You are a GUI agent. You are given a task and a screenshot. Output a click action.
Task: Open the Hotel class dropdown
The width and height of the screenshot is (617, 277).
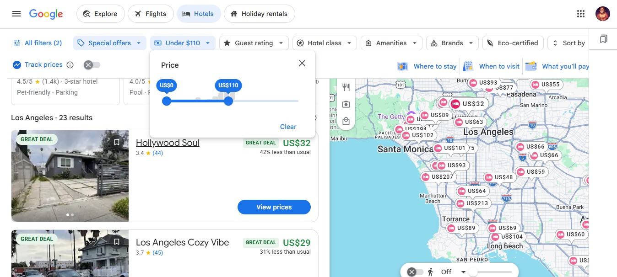click(325, 43)
